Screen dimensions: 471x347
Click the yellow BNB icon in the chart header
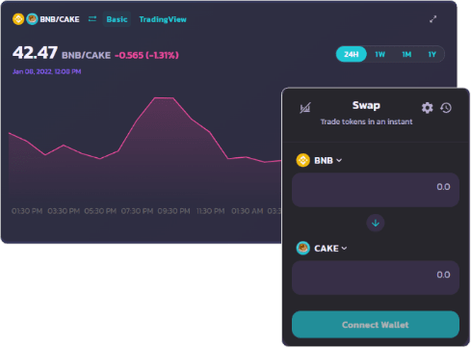coord(18,19)
